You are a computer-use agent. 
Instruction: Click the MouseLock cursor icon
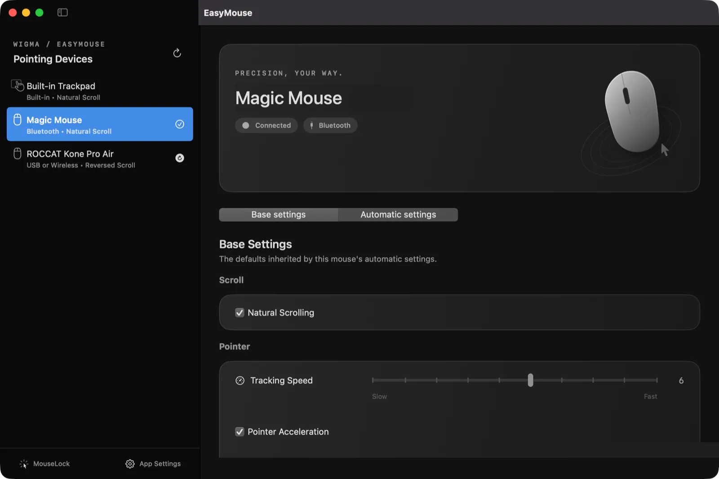click(x=24, y=464)
